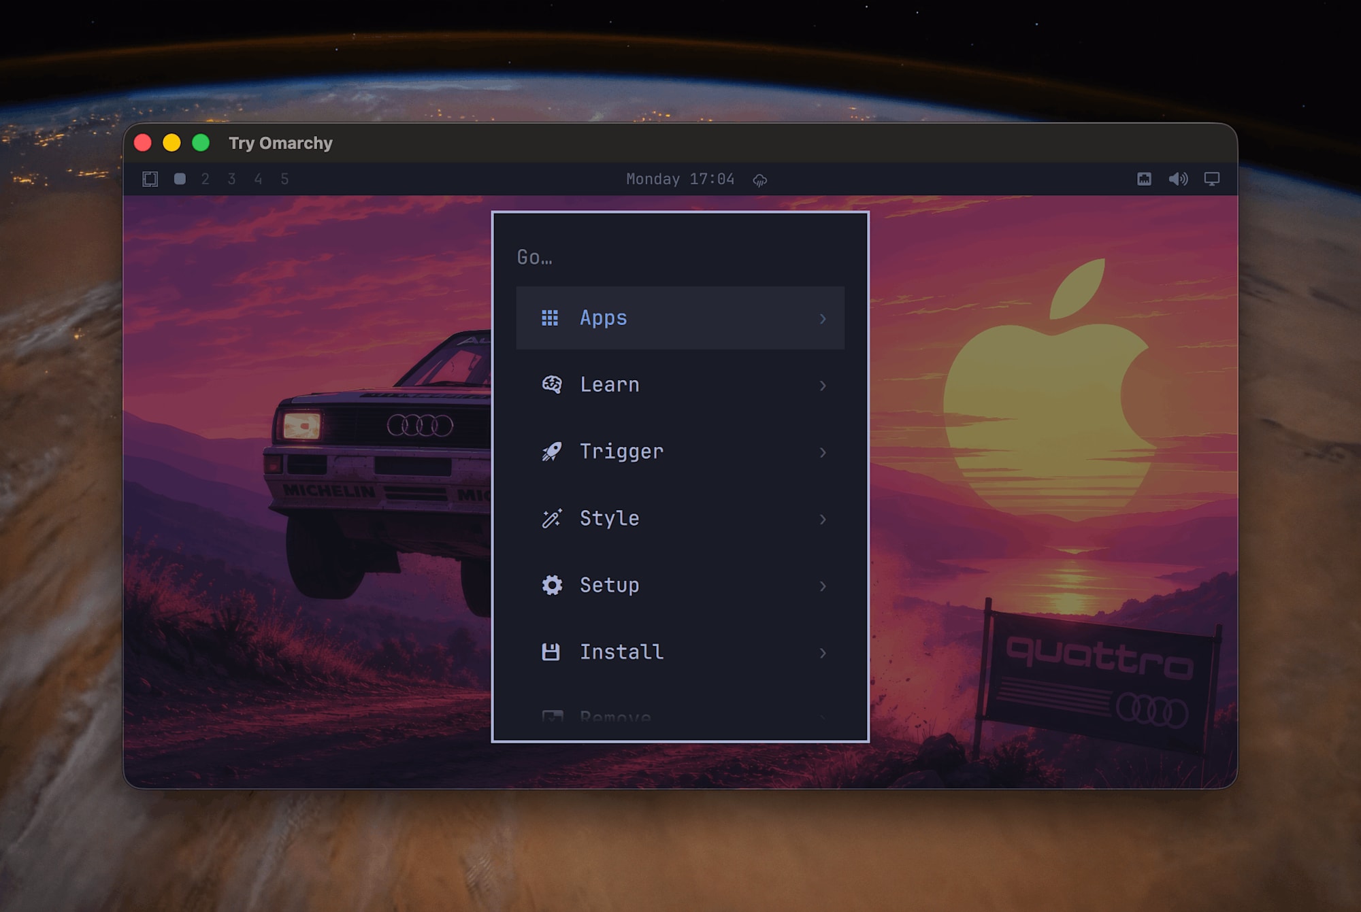Expand the Trigger submenu chevron
This screenshot has width=1361, height=912.
point(823,452)
